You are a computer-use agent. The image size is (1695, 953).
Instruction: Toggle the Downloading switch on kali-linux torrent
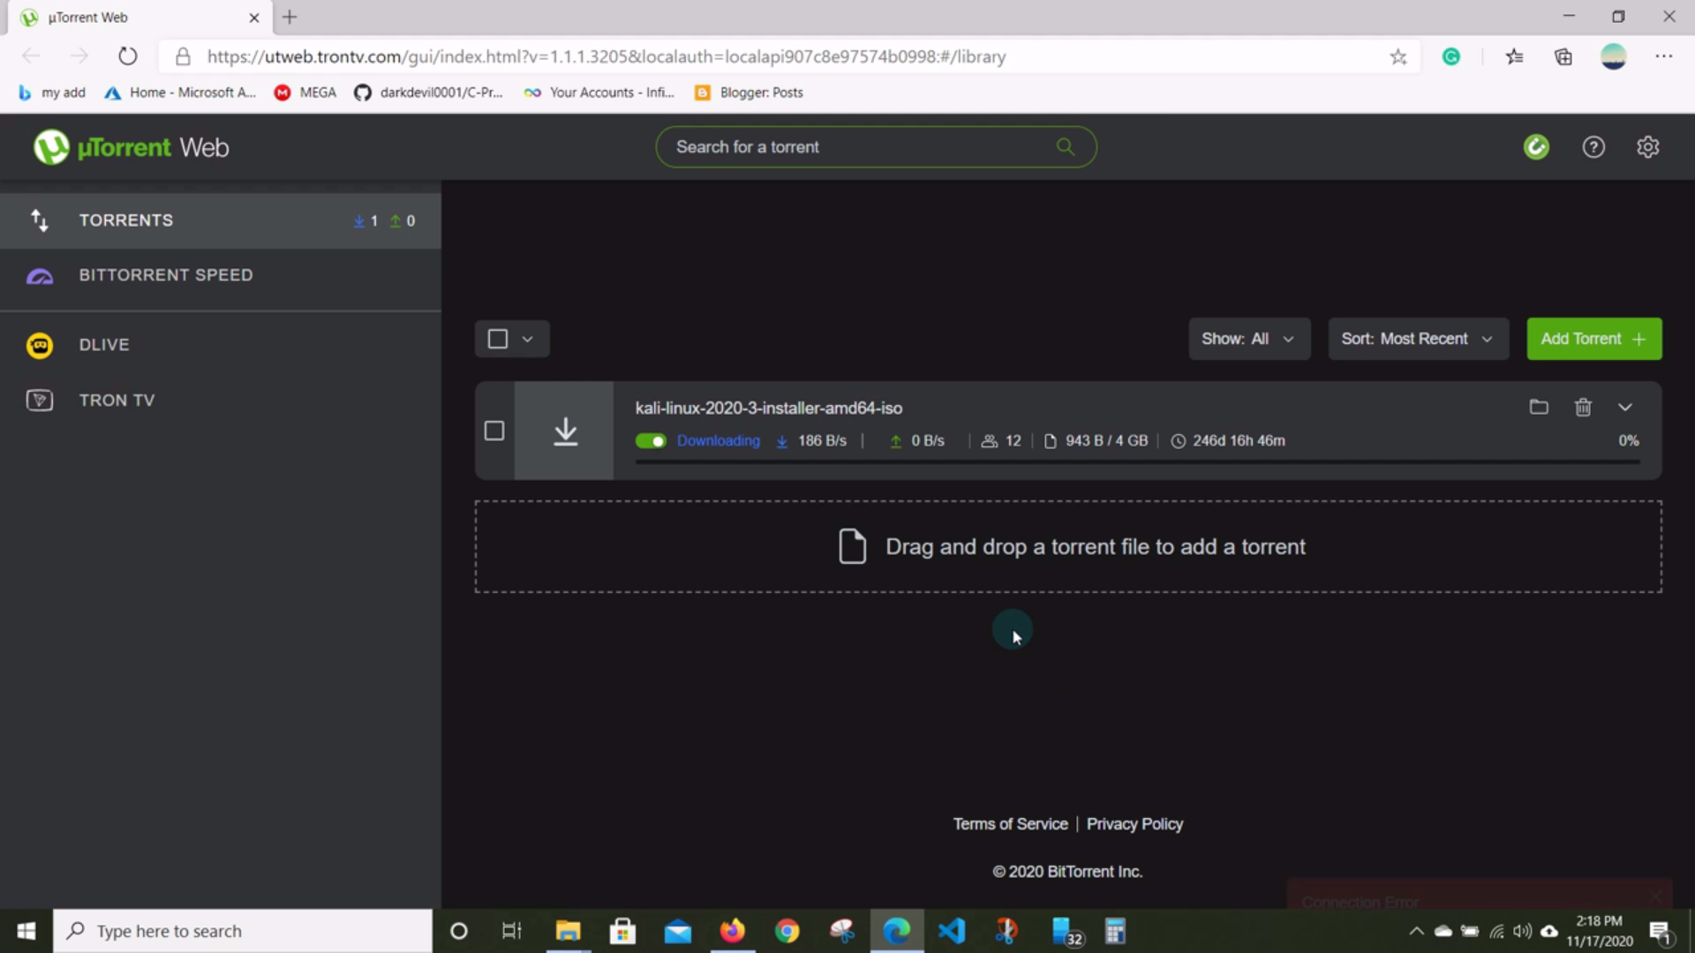[x=651, y=440]
